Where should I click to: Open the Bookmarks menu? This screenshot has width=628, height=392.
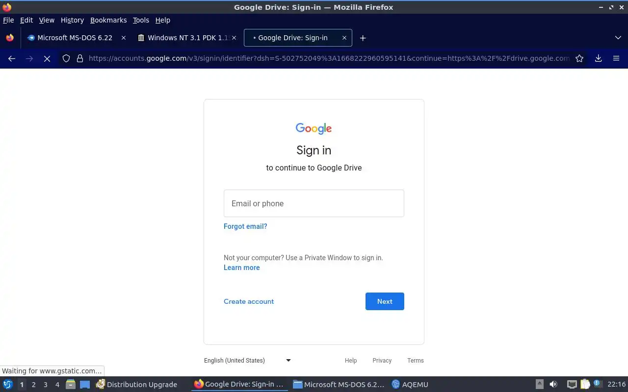pyautogui.click(x=108, y=20)
